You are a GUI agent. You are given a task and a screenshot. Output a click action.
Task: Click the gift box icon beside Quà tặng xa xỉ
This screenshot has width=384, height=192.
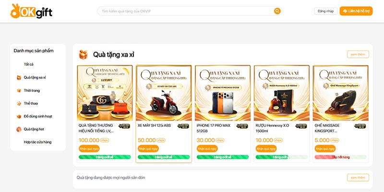[83, 55]
